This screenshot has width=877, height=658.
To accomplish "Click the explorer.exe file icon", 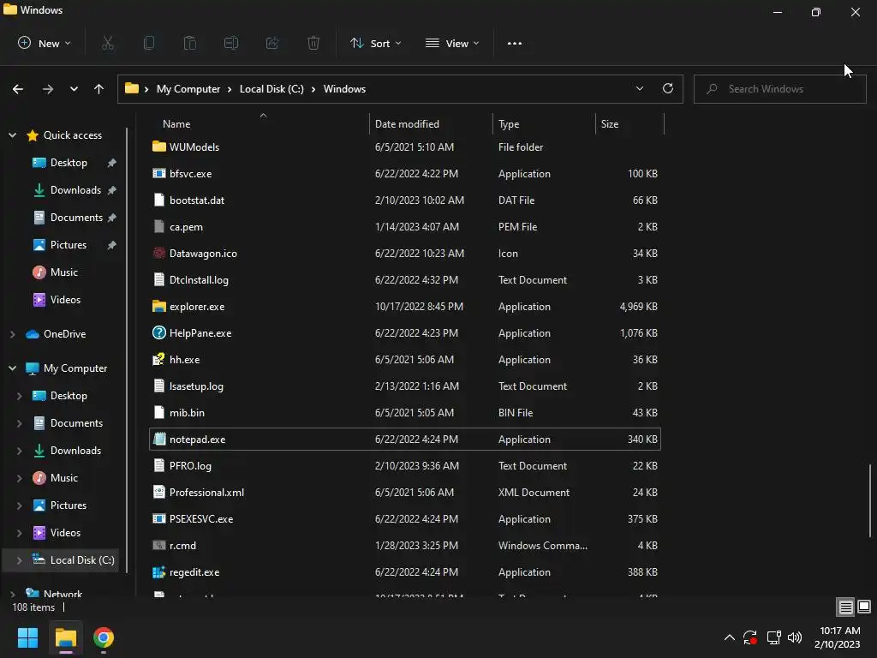I will [x=158, y=307].
